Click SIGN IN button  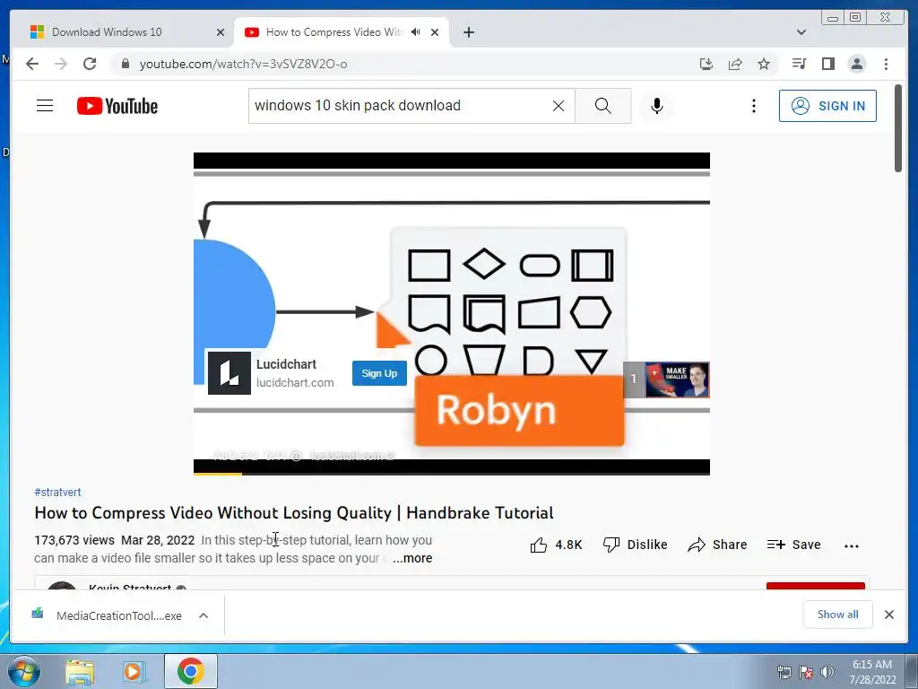click(x=827, y=106)
